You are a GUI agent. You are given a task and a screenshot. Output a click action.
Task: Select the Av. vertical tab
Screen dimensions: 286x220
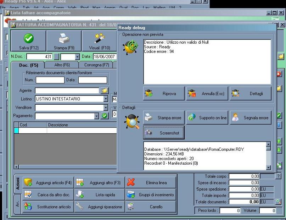point(17,204)
